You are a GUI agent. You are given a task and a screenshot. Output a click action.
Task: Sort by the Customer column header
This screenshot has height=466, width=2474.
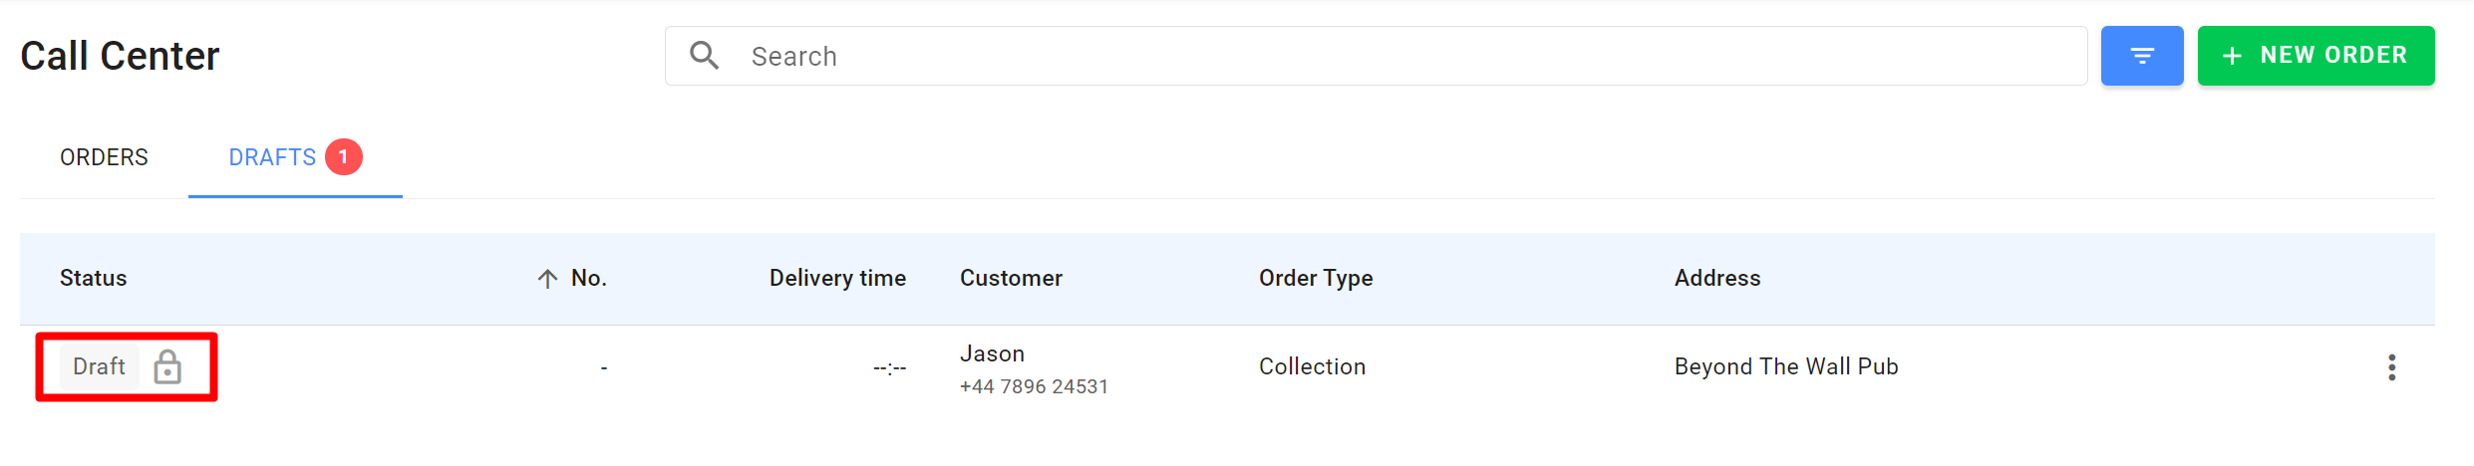click(1011, 279)
